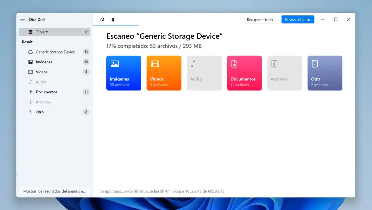Click the document icon on Documentos card
The width and height of the screenshot is (372, 210).
(234, 64)
